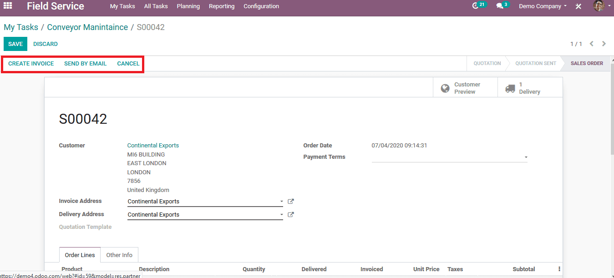Click the order date 07/04/2020 09:14:31
The width and height of the screenshot is (614, 278).
click(x=399, y=146)
